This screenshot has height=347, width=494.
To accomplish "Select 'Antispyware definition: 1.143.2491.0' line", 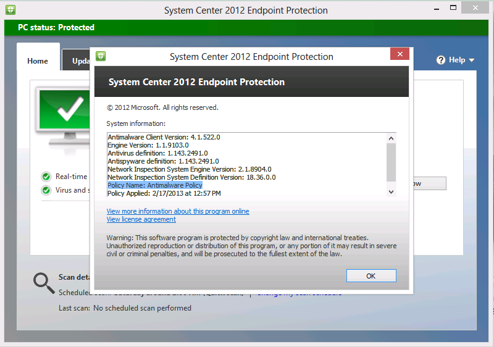I will click(x=163, y=161).
